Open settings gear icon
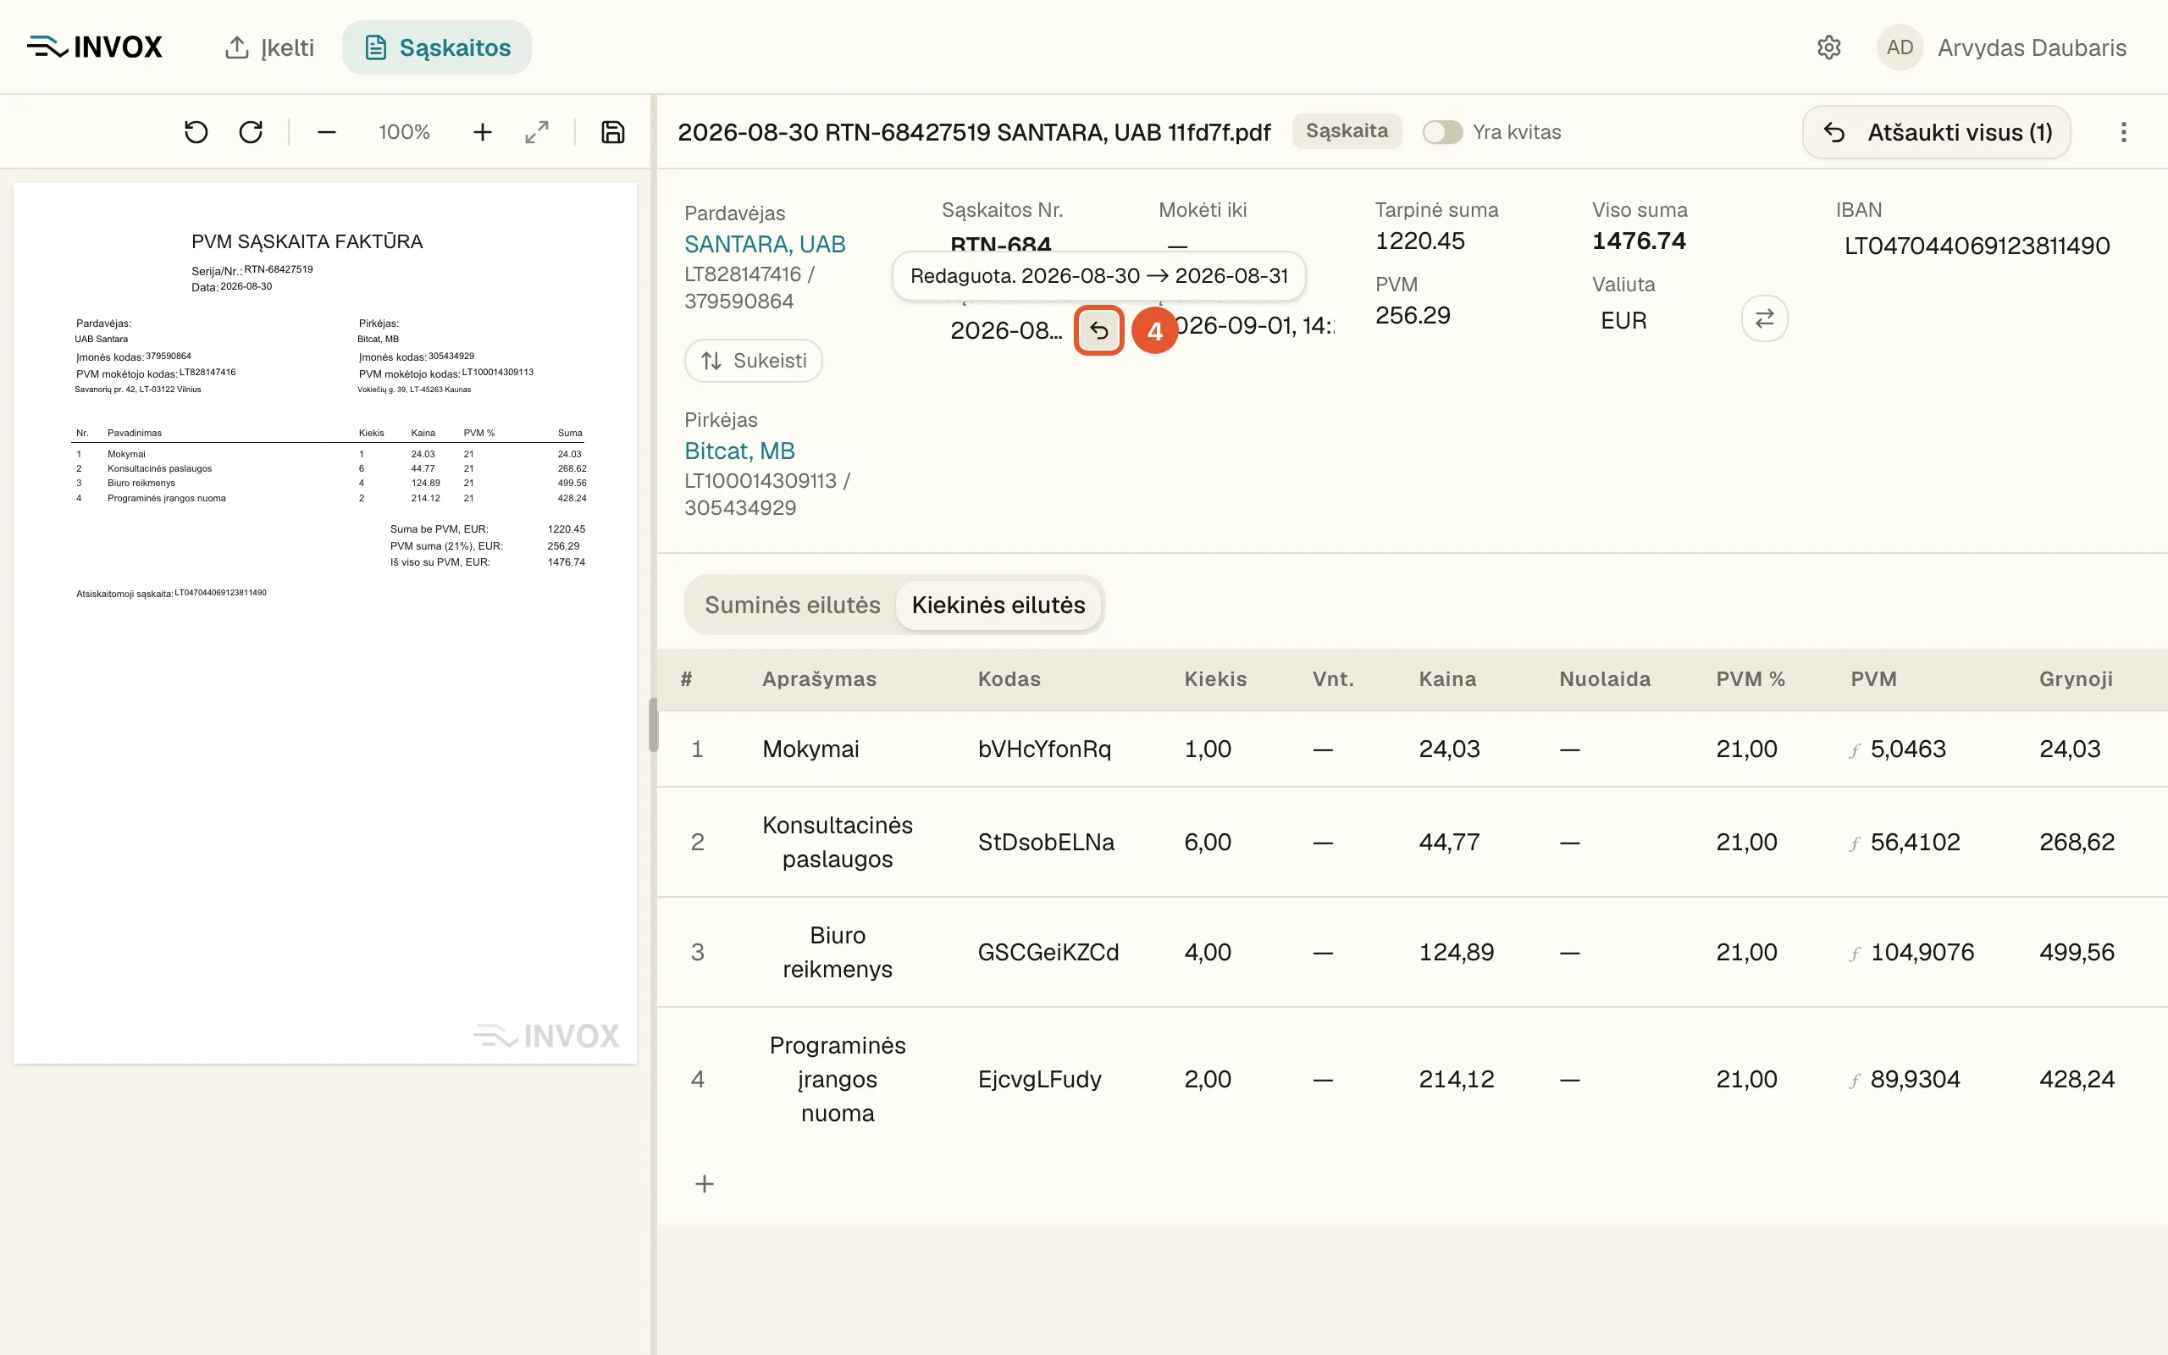 click(x=1828, y=47)
